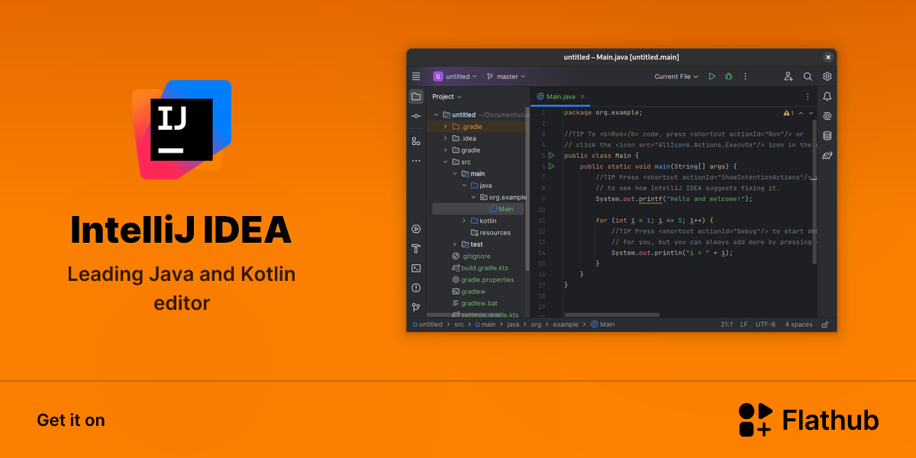Screen dimensions: 916x458
Task: Open editor tab options kebab menu
Action: pos(808,96)
